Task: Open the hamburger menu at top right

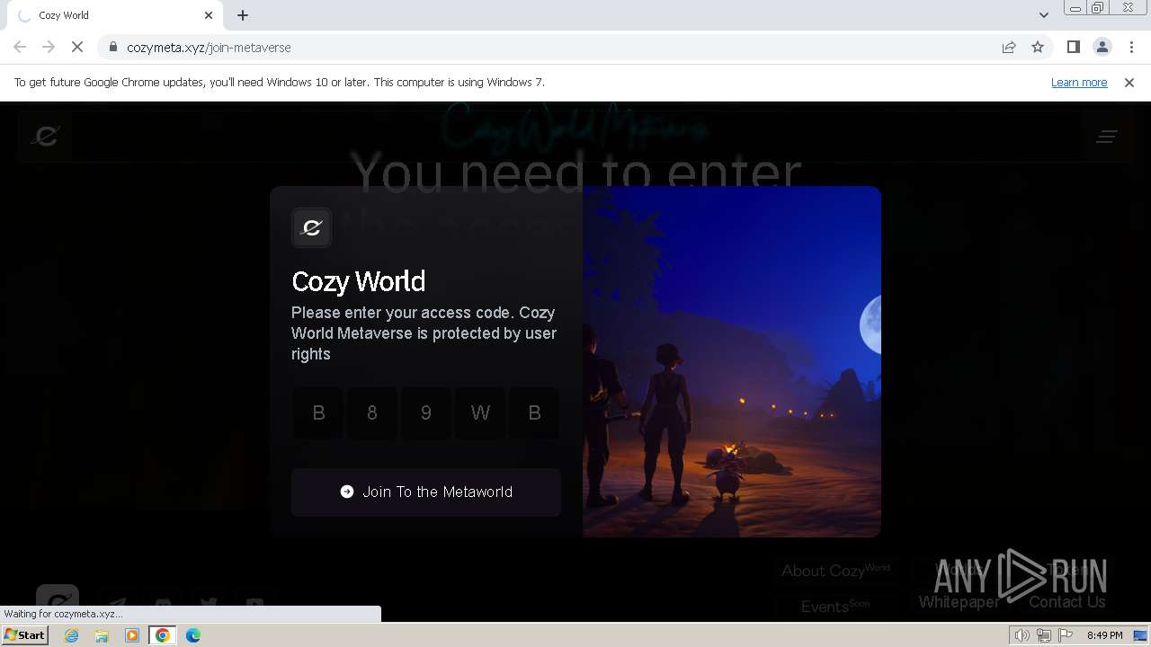Action: (1107, 137)
